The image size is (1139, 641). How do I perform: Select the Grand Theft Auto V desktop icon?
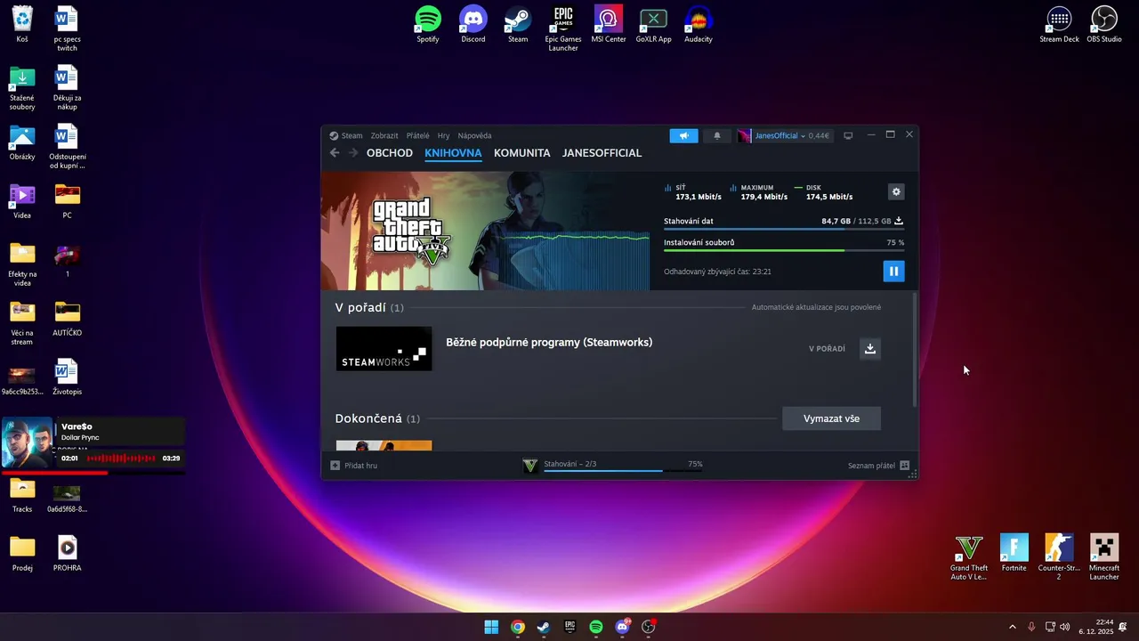(969, 557)
